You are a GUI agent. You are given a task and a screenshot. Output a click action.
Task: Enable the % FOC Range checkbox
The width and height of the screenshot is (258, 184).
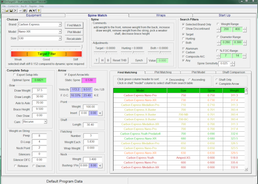coord(217,51)
